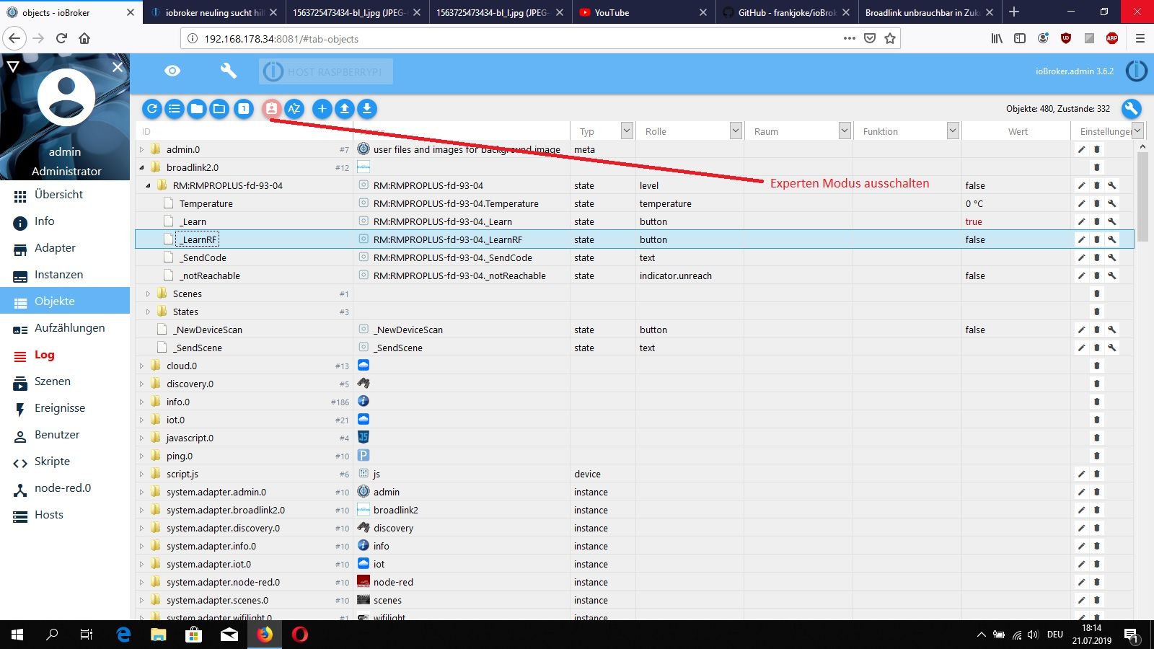1154x649 pixels.
Task: Open the Funktion filter dropdown
Action: [x=953, y=131]
